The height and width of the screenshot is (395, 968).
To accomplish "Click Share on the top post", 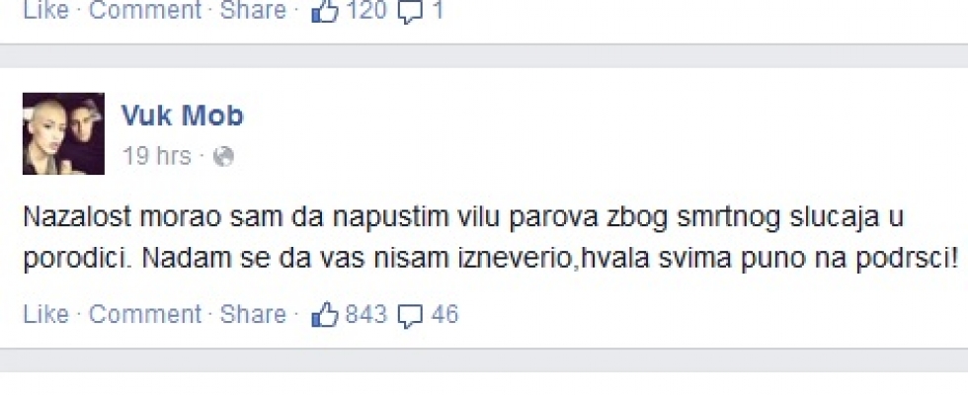I will pyautogui.click(x=253, y=10).
